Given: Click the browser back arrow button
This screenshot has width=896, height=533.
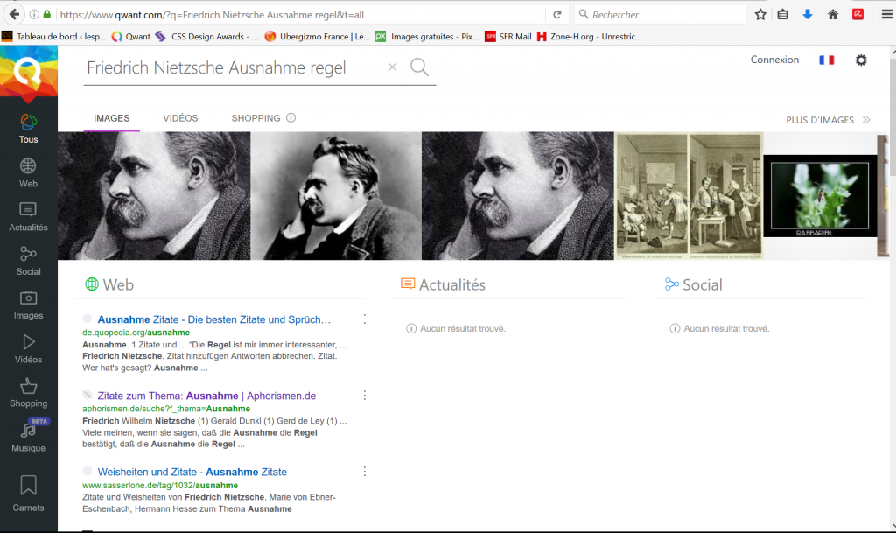Looking at the screenshot, I should tap(14, 14).
